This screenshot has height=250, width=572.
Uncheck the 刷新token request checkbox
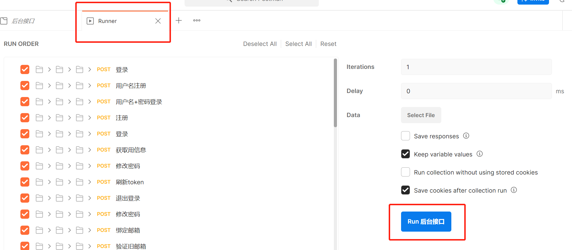coord(25,182)
